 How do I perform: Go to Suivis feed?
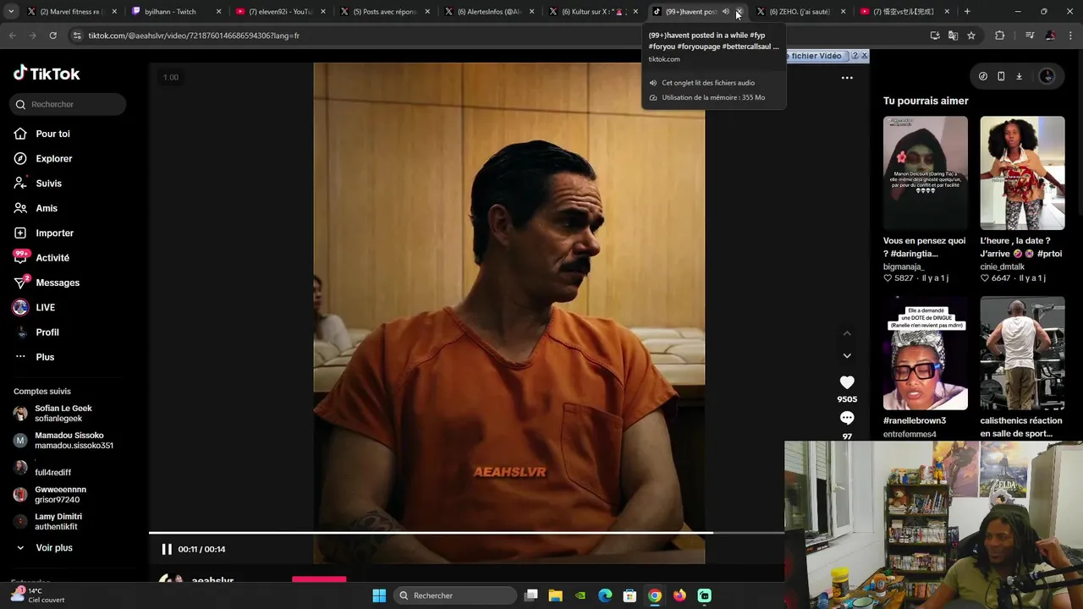pos(48,184)
